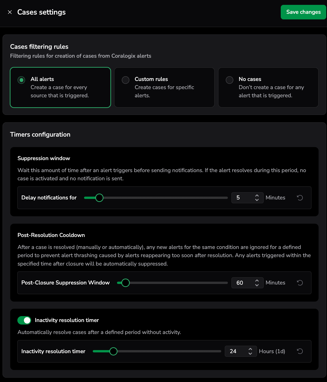The width and height of the screenshot is (327, 382).
Task: Decrease Post-Closure Suppression Window minutes
Action: [x=257, y=285]
